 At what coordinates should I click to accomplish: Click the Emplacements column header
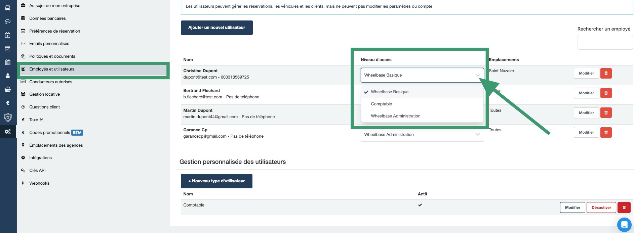coord(504,60)
